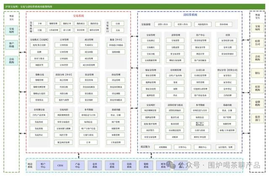Screen dimensions: 269x176
Task: Click the 生成成交 box
Action: (89, 45)
